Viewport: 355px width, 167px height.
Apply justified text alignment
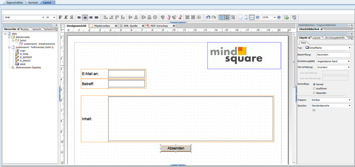96,17
